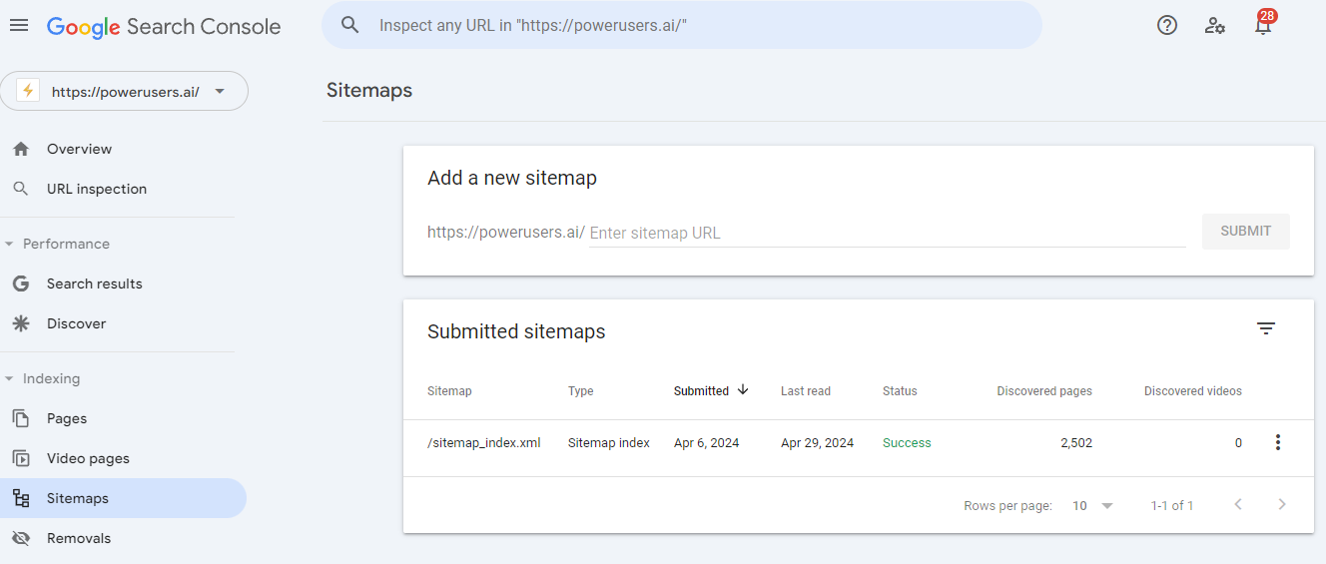Image resolution: width=1326 pixels, height=564 pixels.
Task: Sort by Discovered videos column header
Action: point(1193,391)
